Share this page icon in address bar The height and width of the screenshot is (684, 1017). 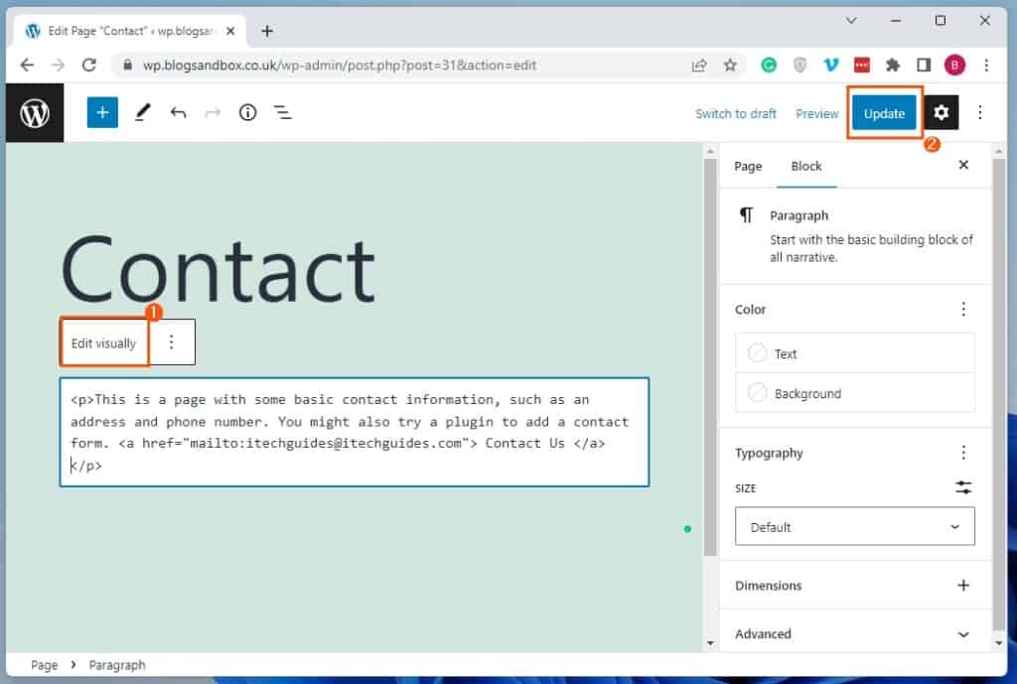699,65
